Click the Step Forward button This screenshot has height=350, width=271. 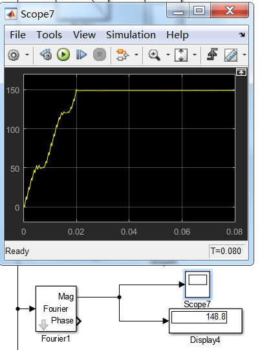(81, 54)
